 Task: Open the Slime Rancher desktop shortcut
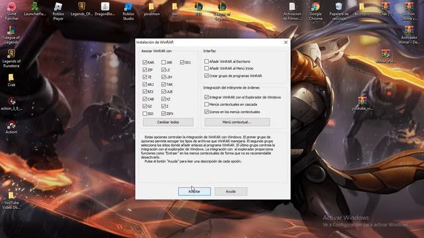(11, 11)
